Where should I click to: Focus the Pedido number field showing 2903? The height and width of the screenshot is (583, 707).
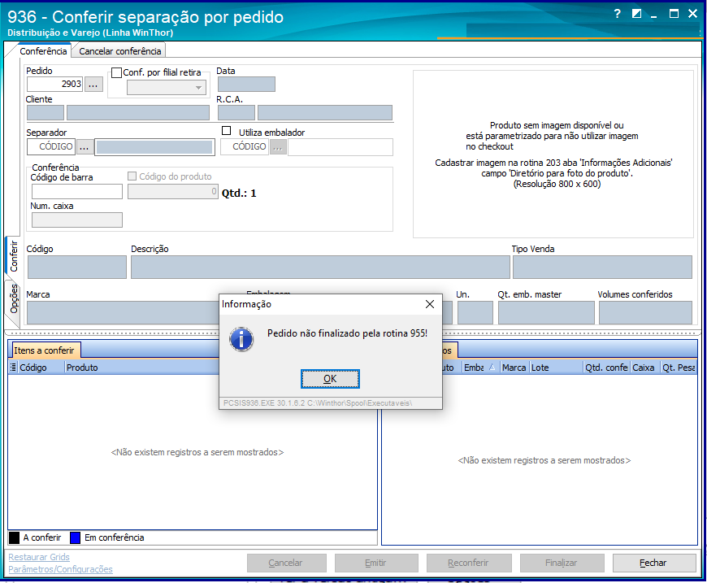pyautogui.click(x=55, y=84)
